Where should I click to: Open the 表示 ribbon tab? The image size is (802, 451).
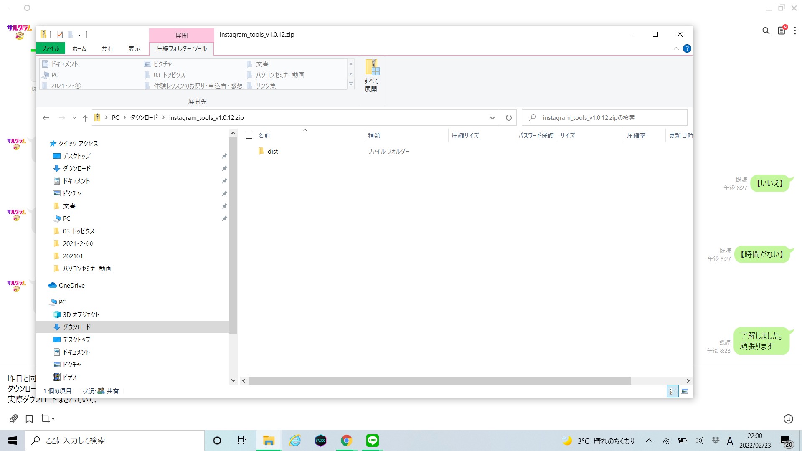point(135,49)
